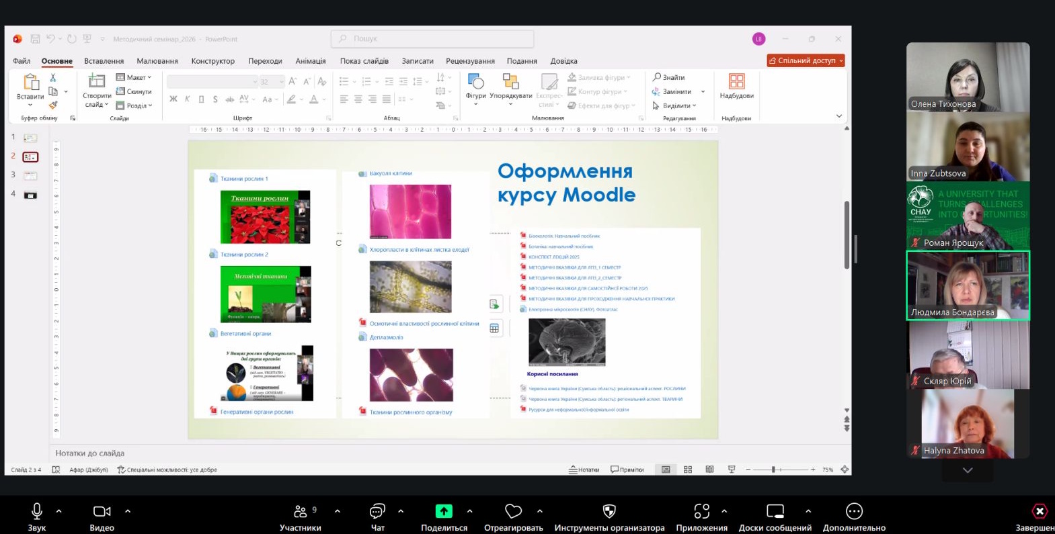1055x534 pixels.
Task: Open the Вставлення ribbon tab
Action: click(104, 61)
